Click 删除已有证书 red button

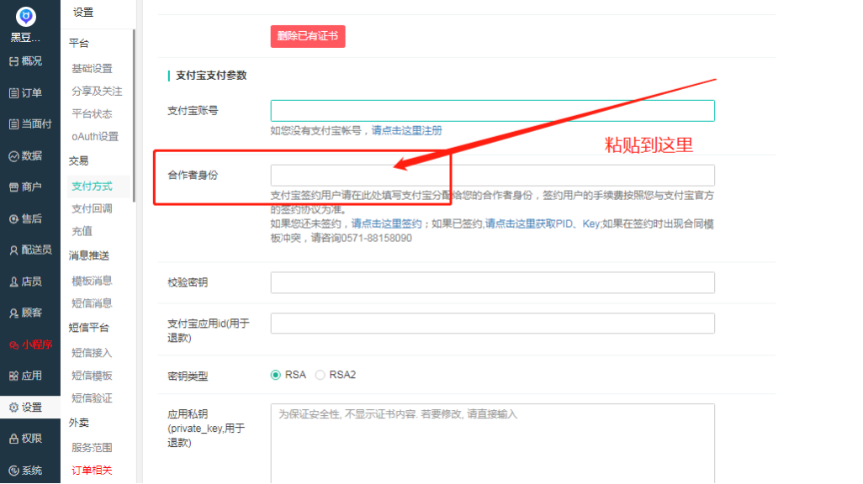(308, 36)
